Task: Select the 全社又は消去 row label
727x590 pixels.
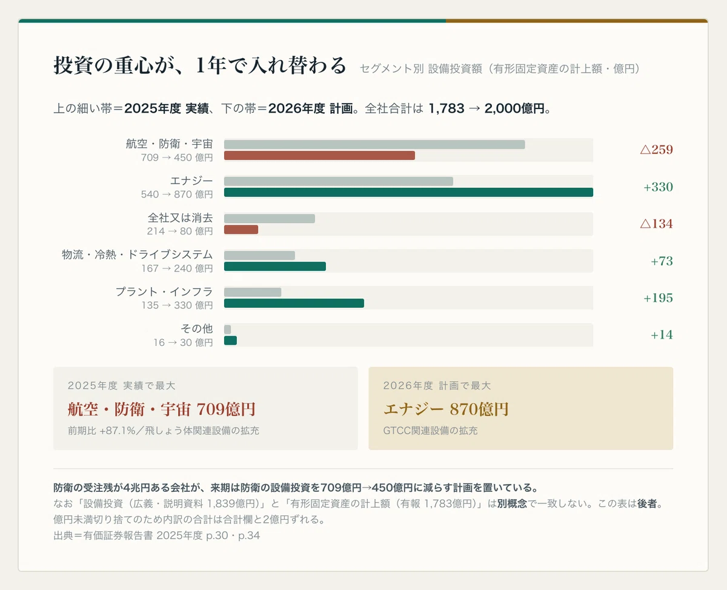Action: click(x=181, y=218)
